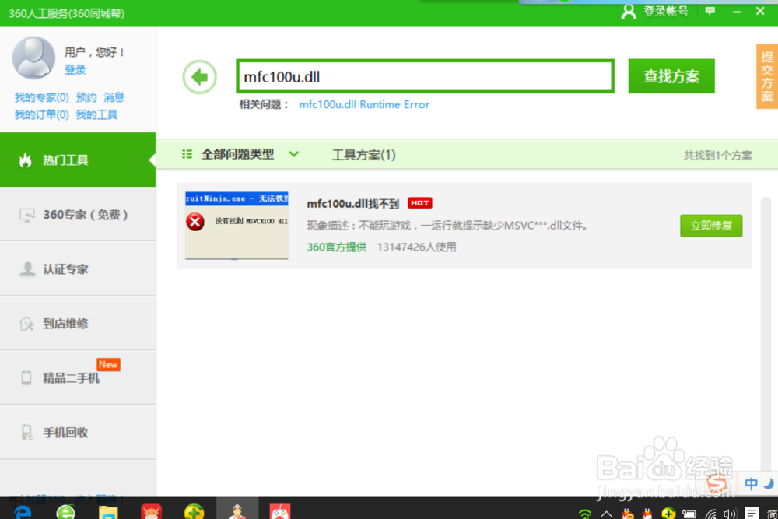Click the wrench icon beside 到店维修

(26, 324)
